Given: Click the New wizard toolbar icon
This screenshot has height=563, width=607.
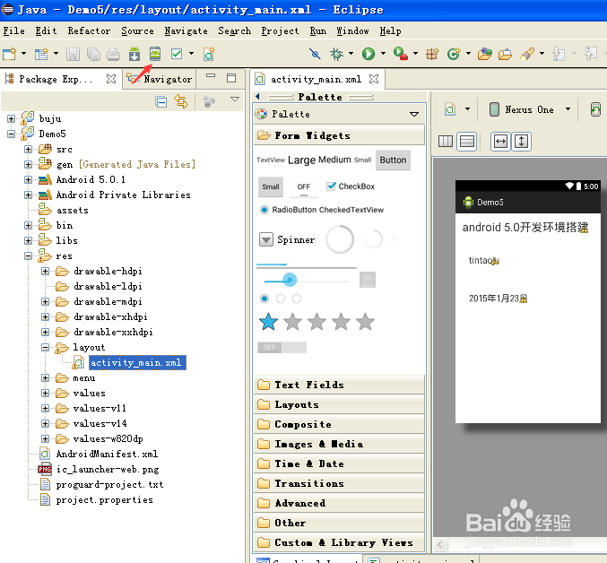Looking at the screenshot, I should (9, 54).
